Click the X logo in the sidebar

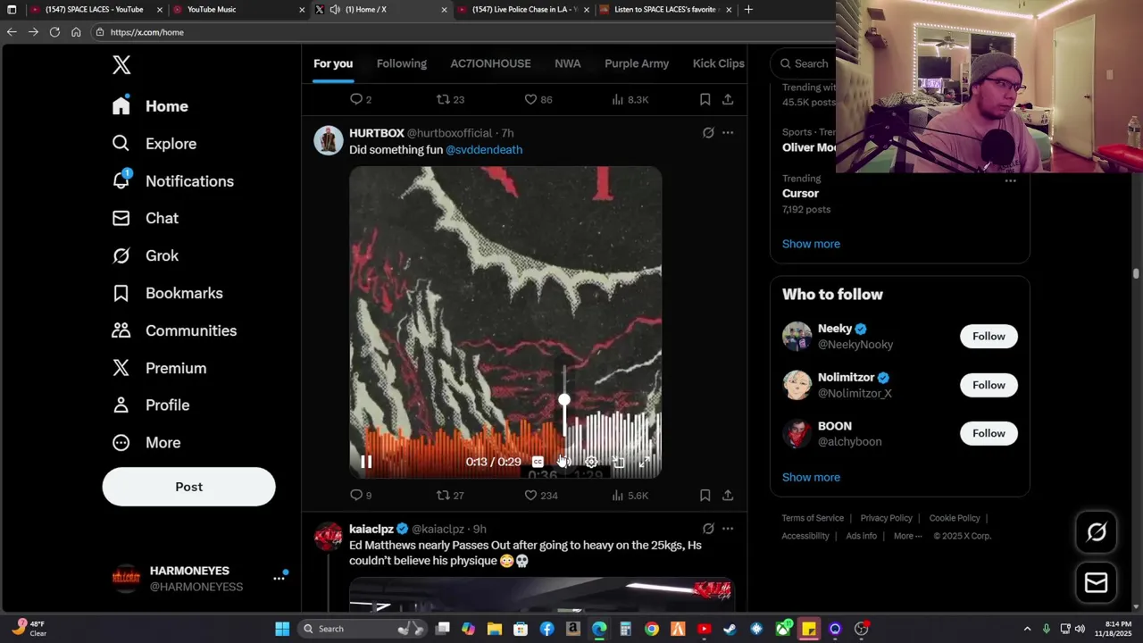coord(121,64)
